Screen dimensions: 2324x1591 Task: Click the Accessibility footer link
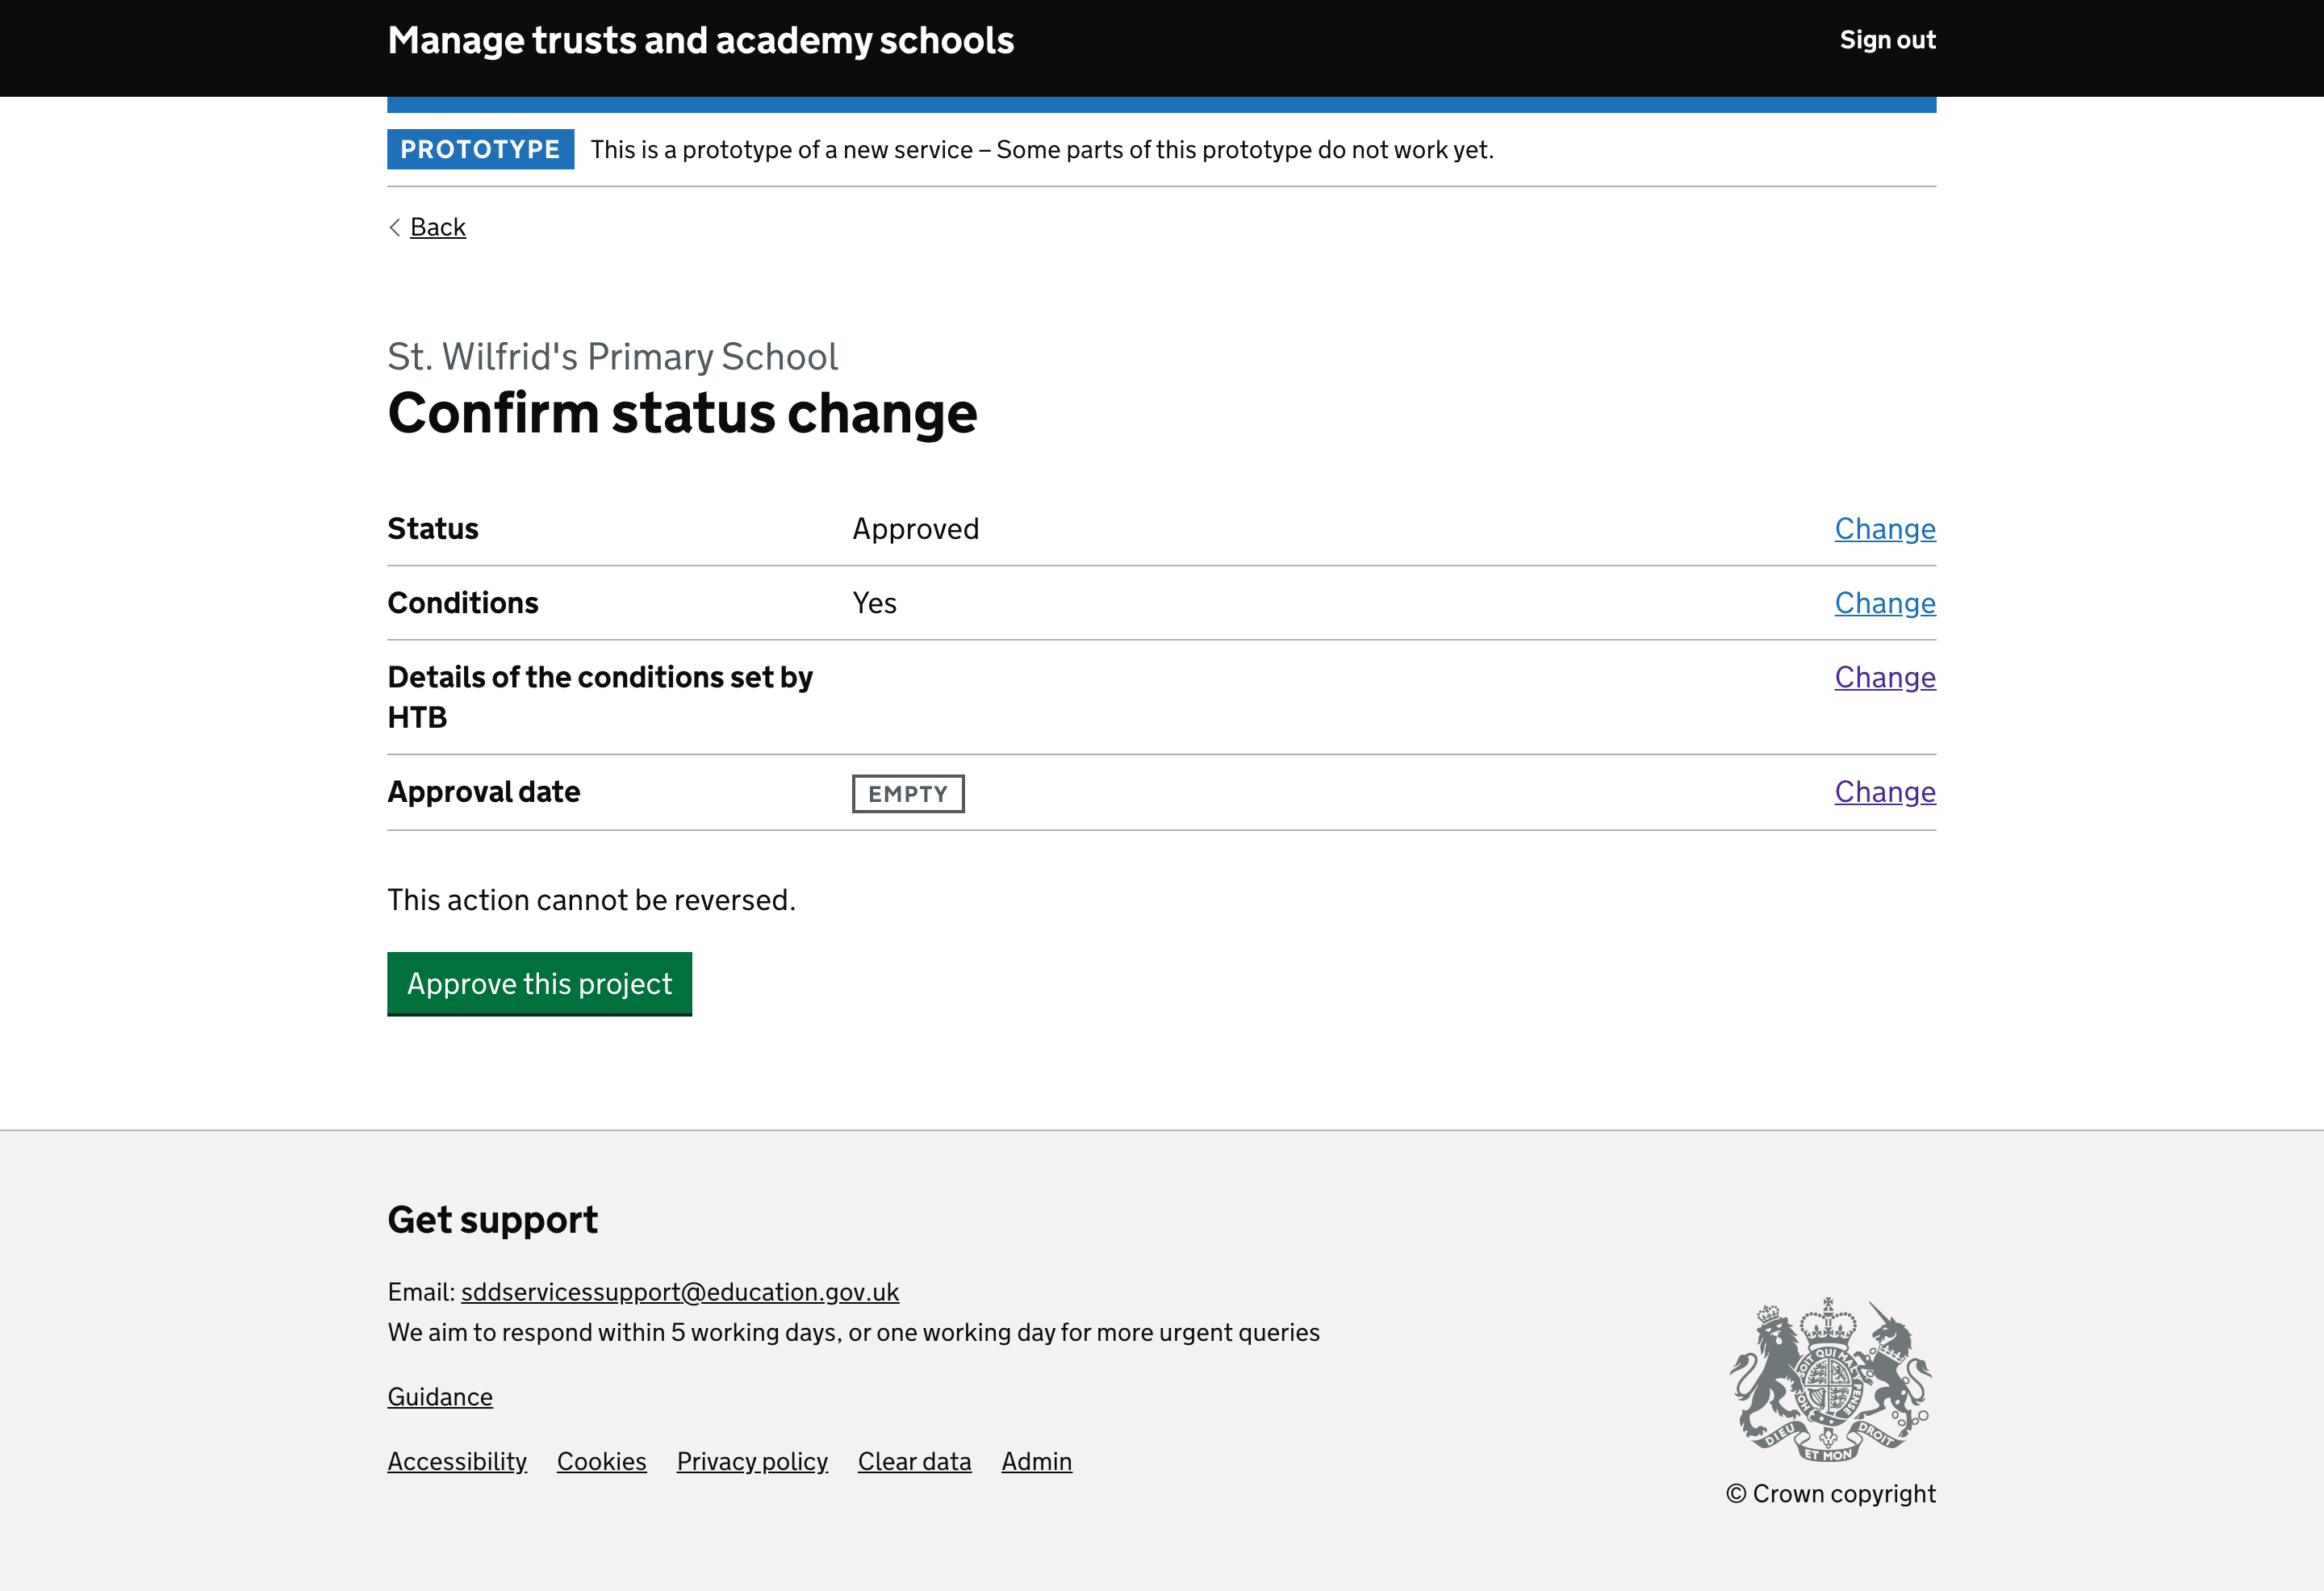tap(456, 1460)
